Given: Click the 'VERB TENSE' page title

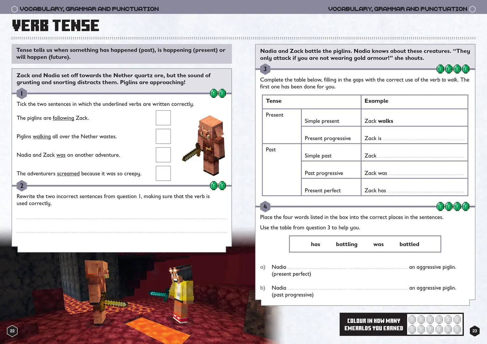Looking at the screenshot, I should (x=56, y=26).
